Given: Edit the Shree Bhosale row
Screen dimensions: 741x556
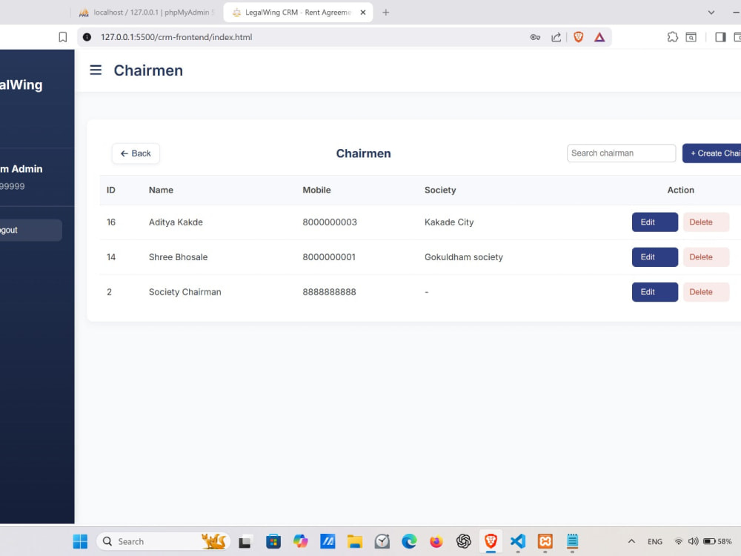Looking at the screenshot, I should click(x=654, y=257).
